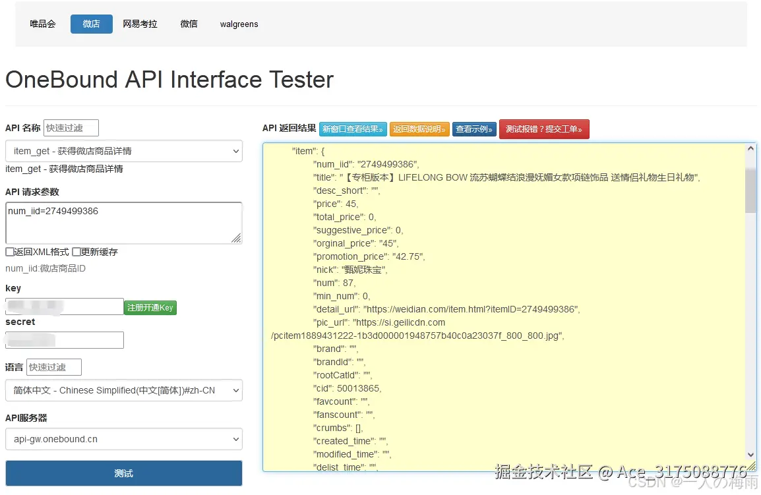Viewport: 761px width, 495px height.
Task: Click the "promotion_price": "42.75" line
Action: (x=369, y=256)
